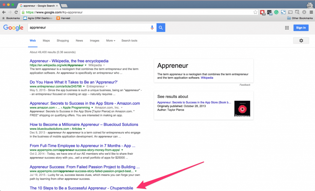Open the Other Bookmarks folder
The width and height of the screenshot is (315, 191).
coord(300,18)
